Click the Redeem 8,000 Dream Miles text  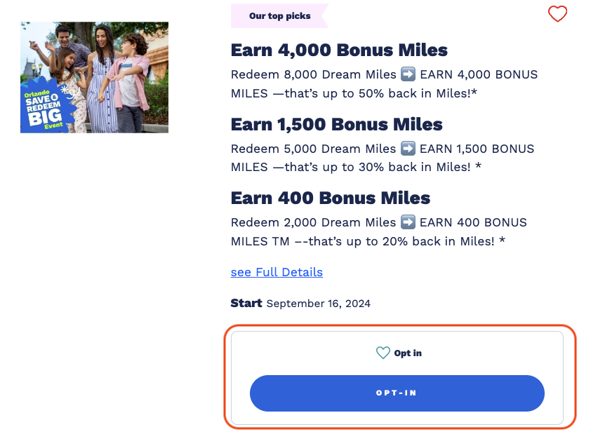[313, 74]
